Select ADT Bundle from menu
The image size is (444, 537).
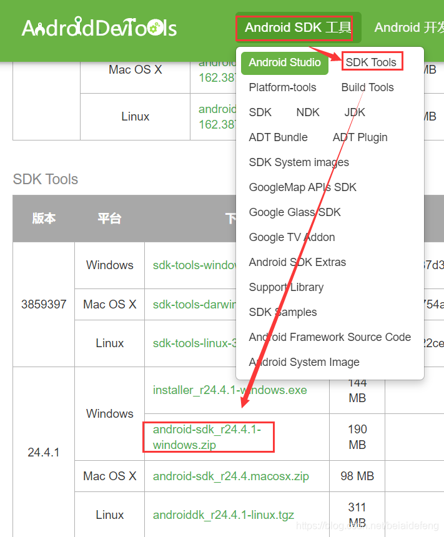tap(278, 137)
